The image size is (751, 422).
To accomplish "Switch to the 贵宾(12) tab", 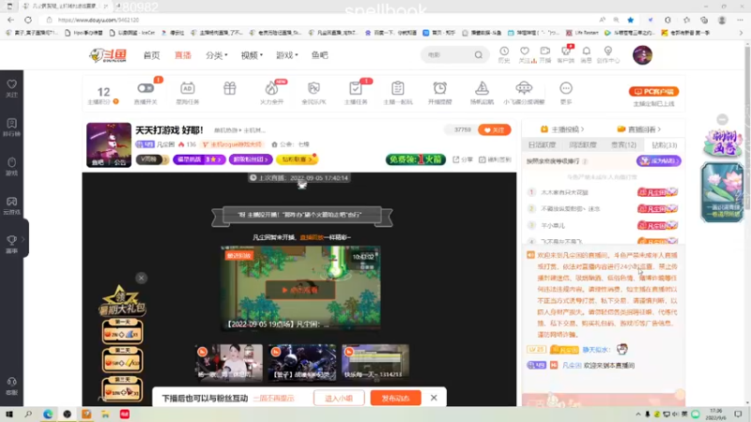I will click(x=623, y=145).
